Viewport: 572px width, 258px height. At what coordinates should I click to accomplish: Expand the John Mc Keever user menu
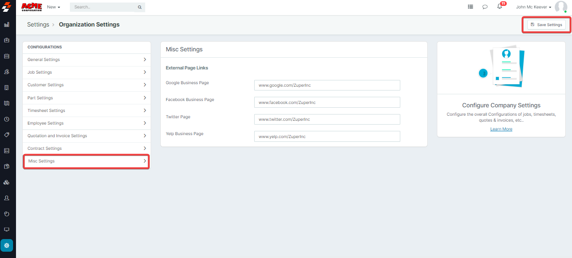pyautogui.click(x=533, y=7)
